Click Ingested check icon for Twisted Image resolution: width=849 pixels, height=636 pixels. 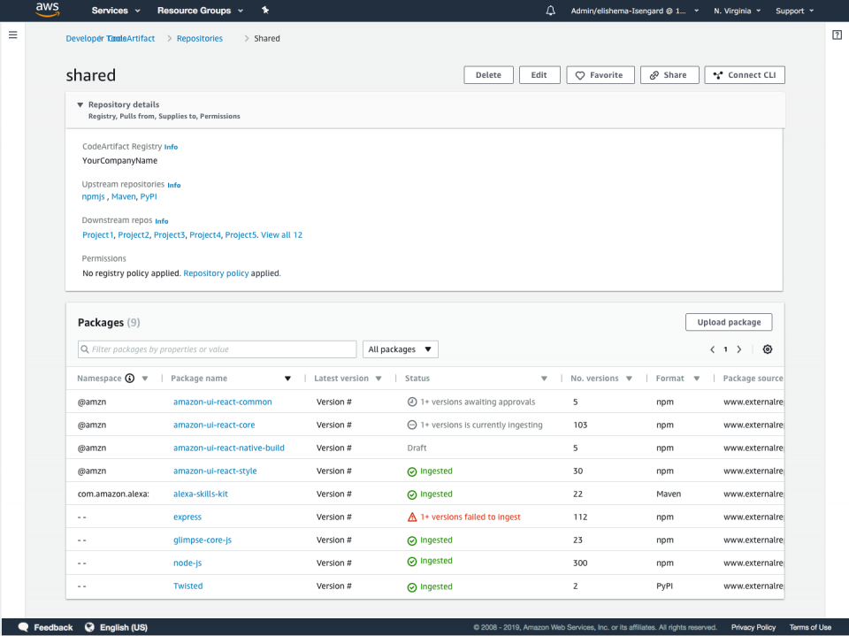click(412, 587)
